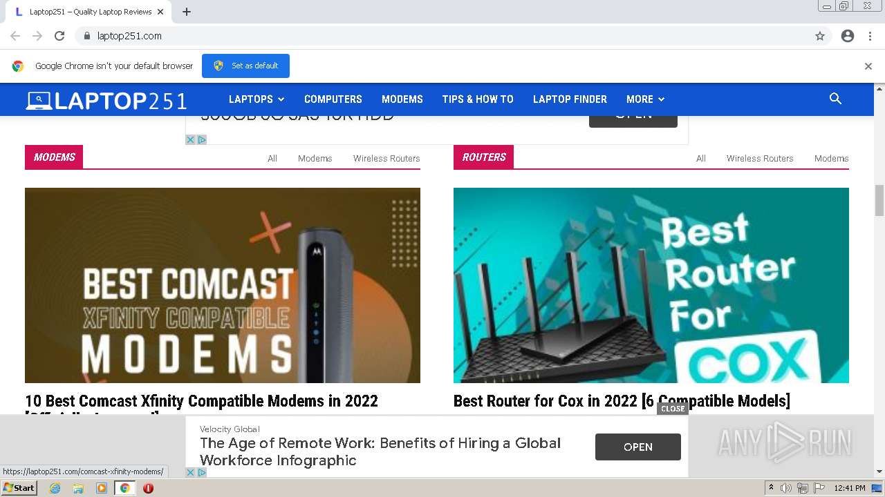Screen dimensions: 885x497
Task: Open the COMPUTERS menu item
Action: [333, 99]
